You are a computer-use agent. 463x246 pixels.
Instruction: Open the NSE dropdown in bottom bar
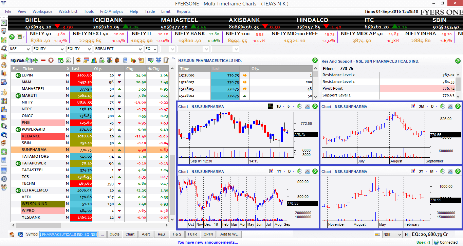[392, 234]
